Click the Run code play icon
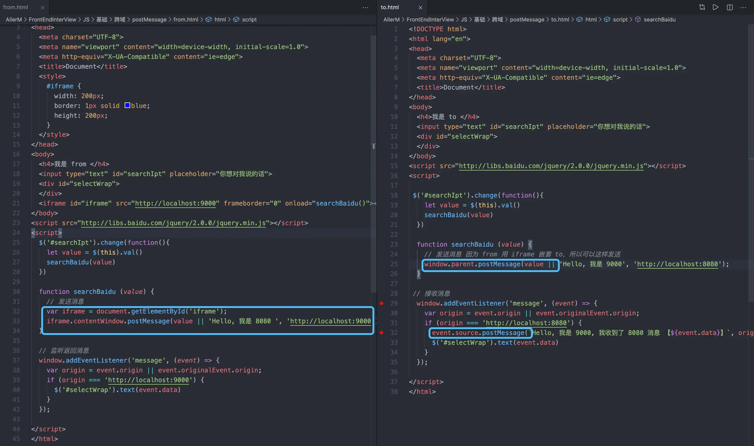754x446 pixels. coord(716,7)
